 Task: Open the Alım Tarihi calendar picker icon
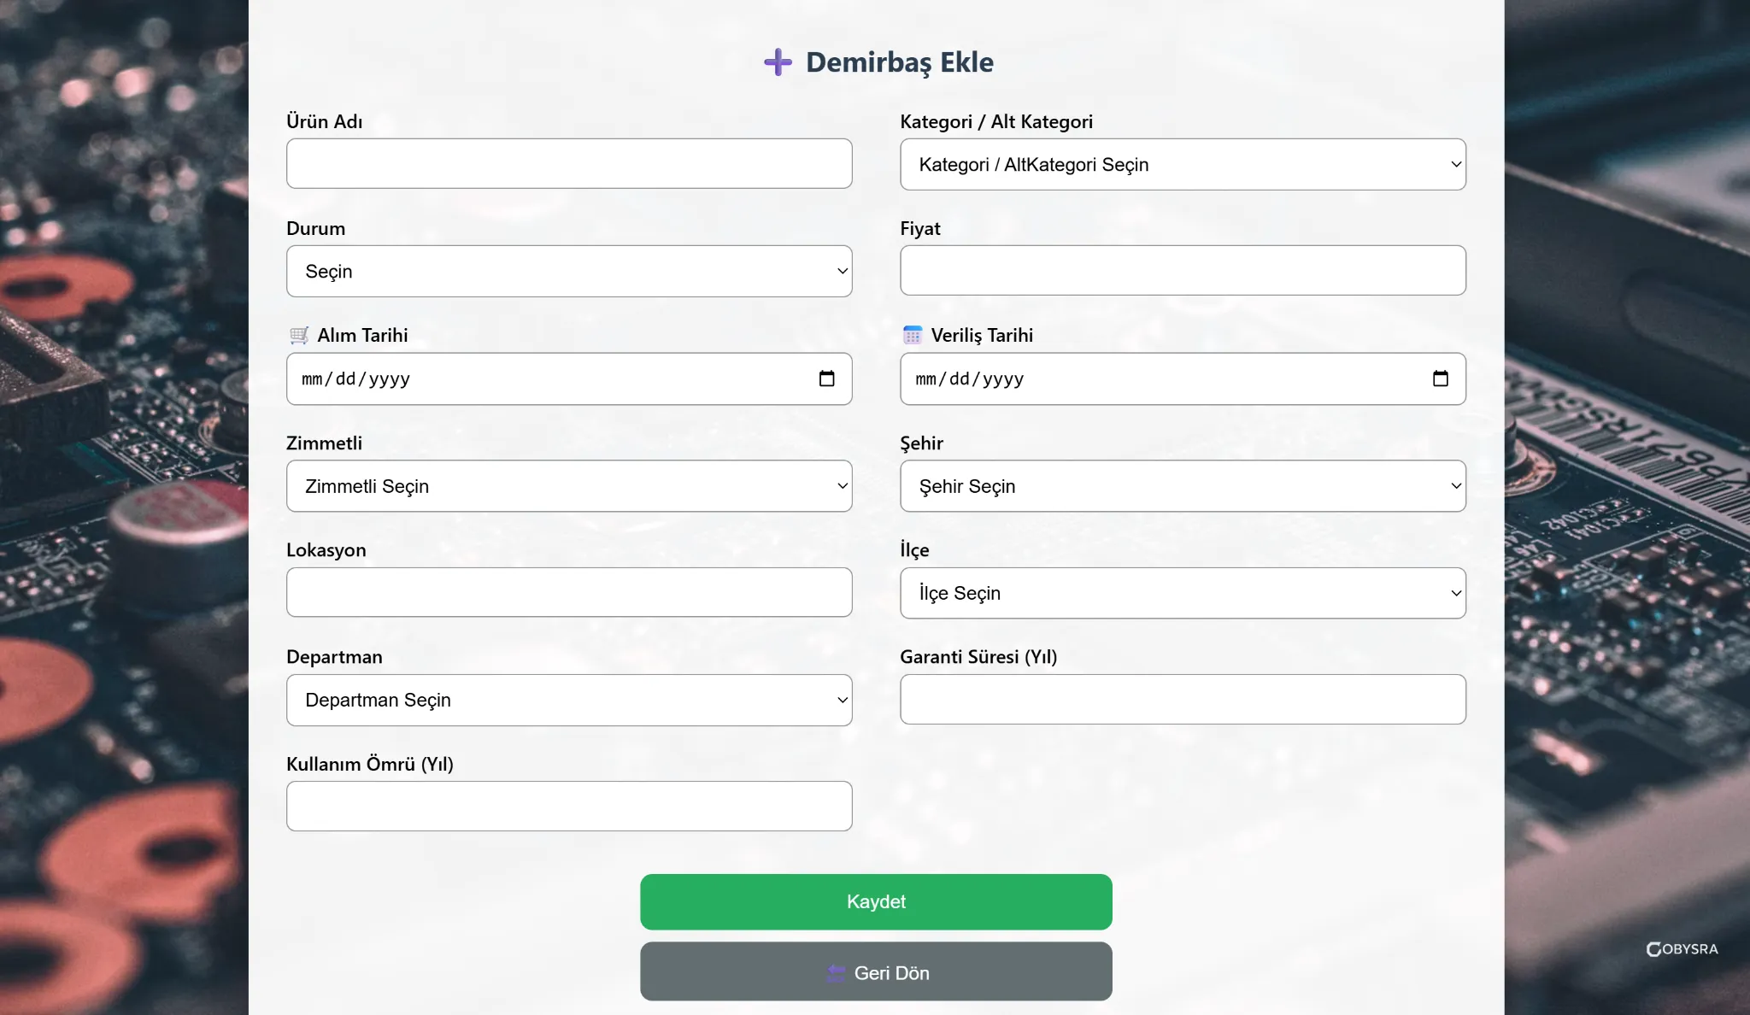click(x=826, y=378)
